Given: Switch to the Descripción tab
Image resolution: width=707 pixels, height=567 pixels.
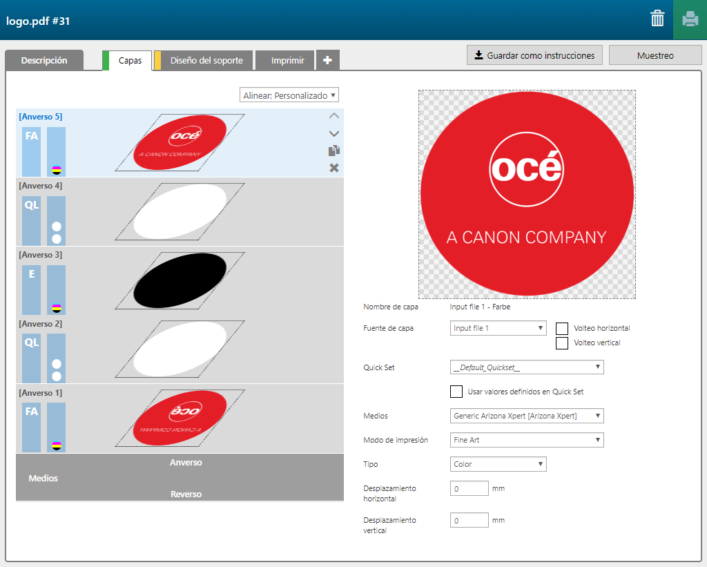Looking at the screenshot, I should point(44,60).
